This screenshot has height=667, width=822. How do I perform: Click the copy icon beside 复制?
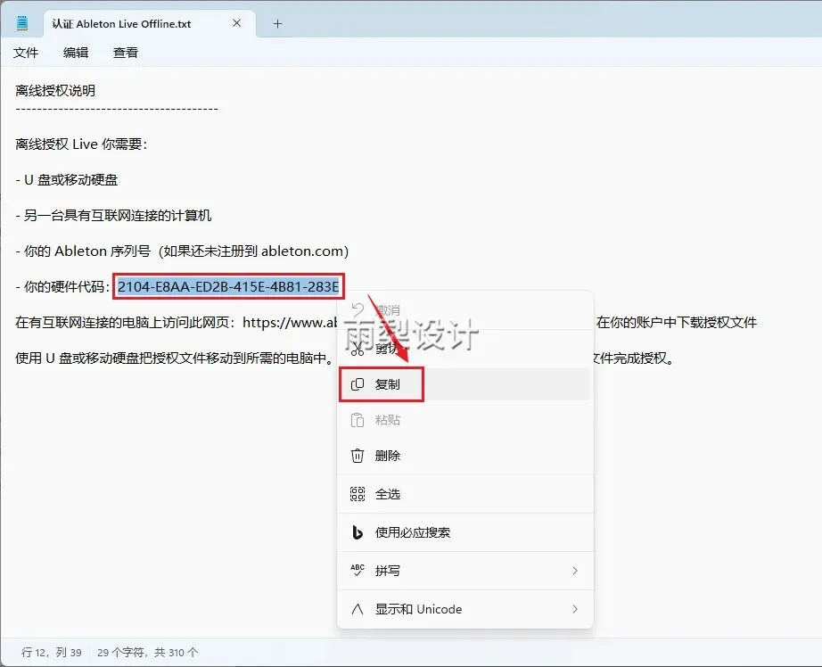tap(357, 384)
